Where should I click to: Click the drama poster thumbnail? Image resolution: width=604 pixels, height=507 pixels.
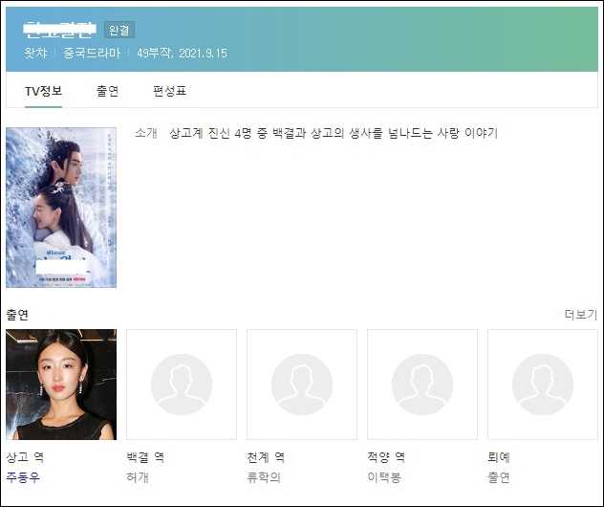click(61, 208)
